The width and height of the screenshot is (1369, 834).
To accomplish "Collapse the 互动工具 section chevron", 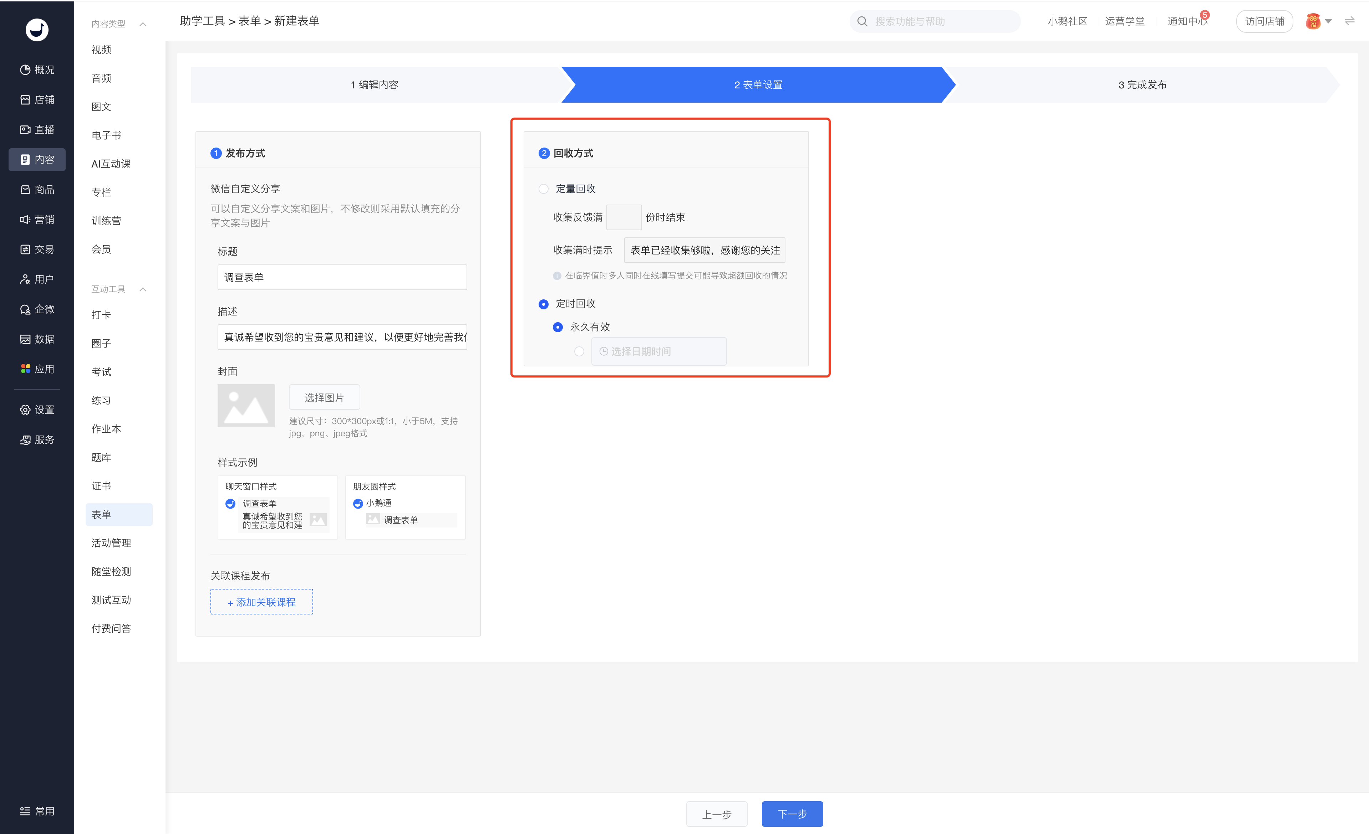I will tap(143, 289).
